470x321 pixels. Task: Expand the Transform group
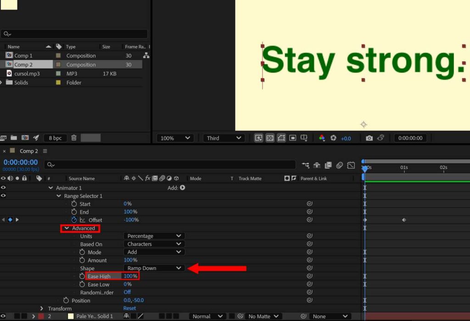tap(42, 309)
